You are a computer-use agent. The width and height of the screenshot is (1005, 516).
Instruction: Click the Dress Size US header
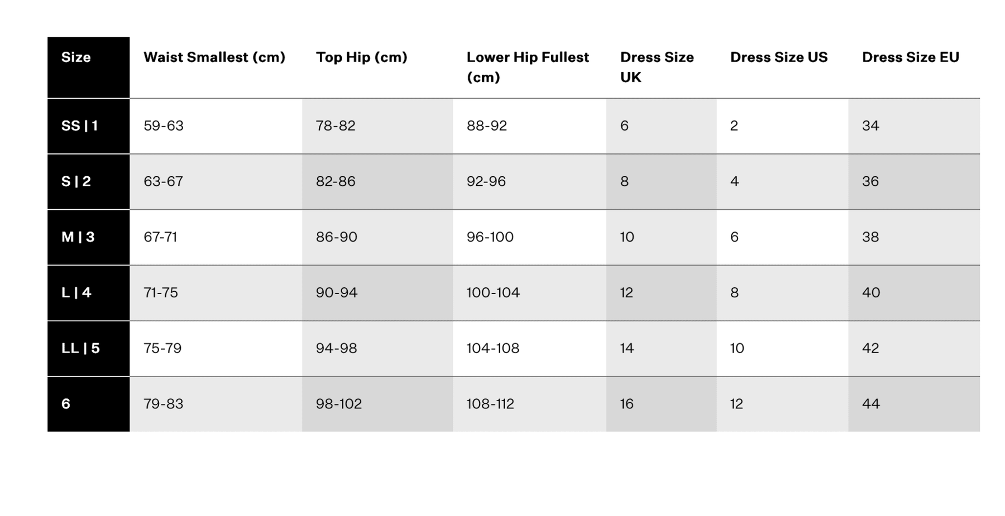[778, 57]
